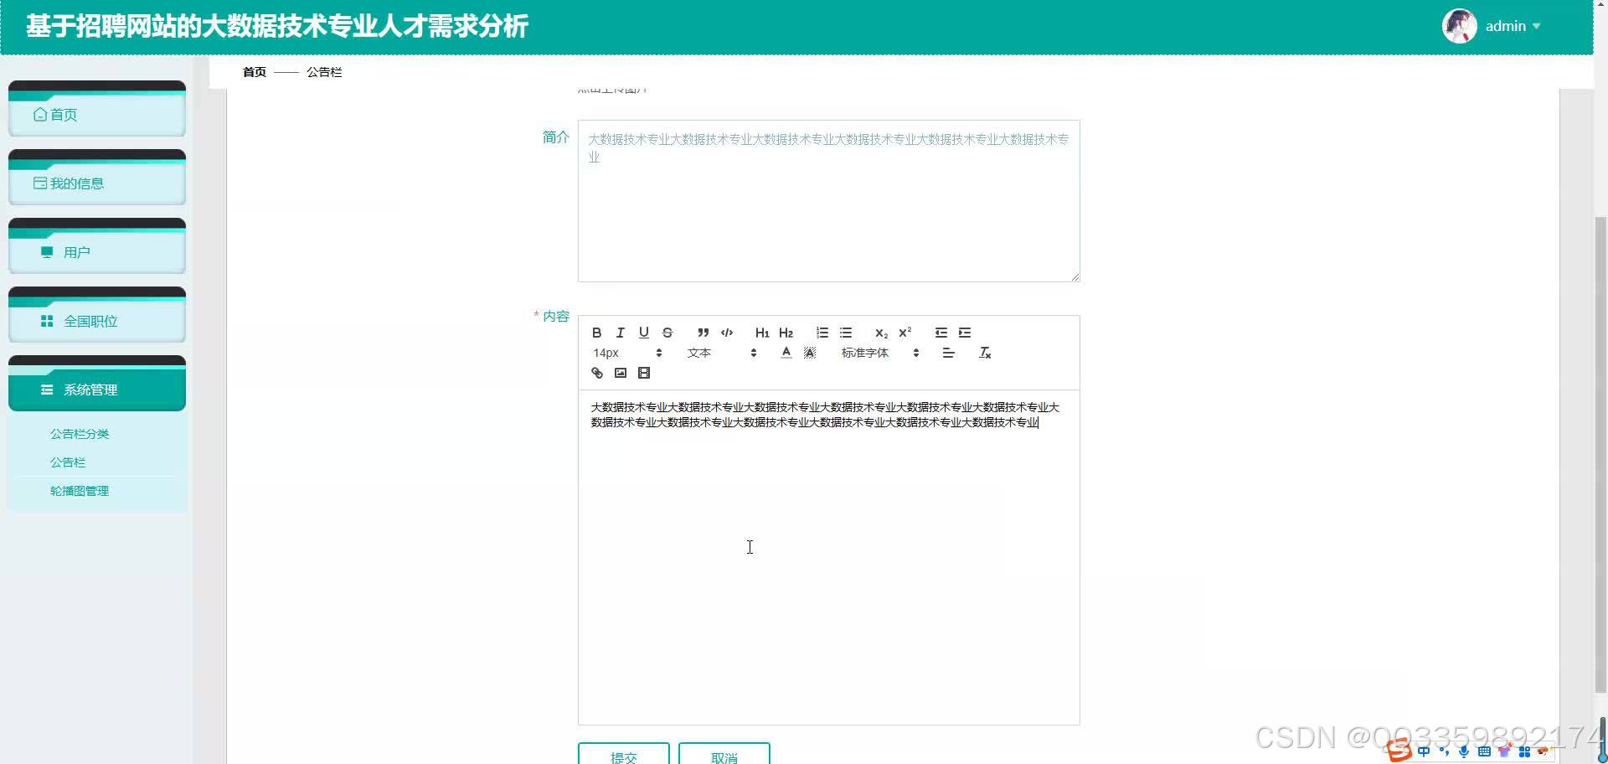Select the text color picker icon
The image size is (1608, 764).
click(x=786, y=353)
